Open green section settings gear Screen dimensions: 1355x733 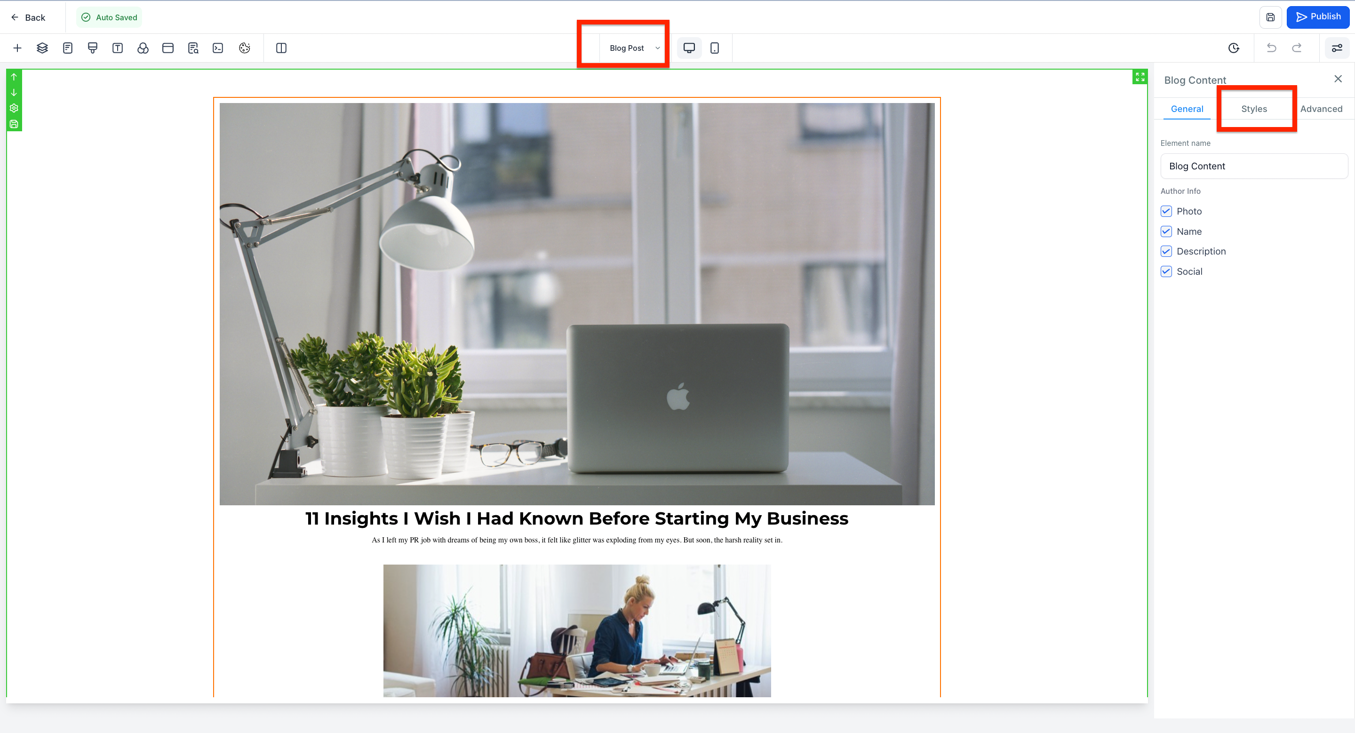[x=14, y=108]
